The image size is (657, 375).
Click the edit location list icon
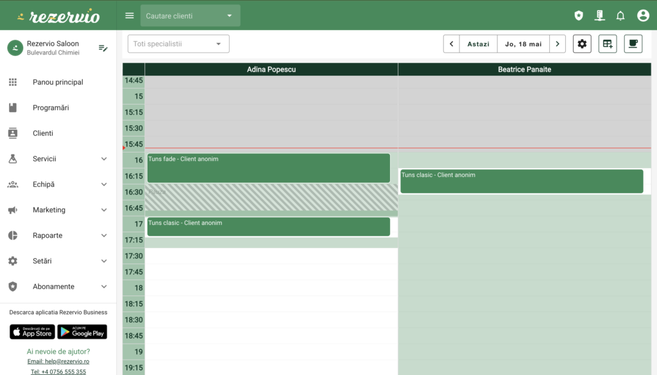coord(103,48)
